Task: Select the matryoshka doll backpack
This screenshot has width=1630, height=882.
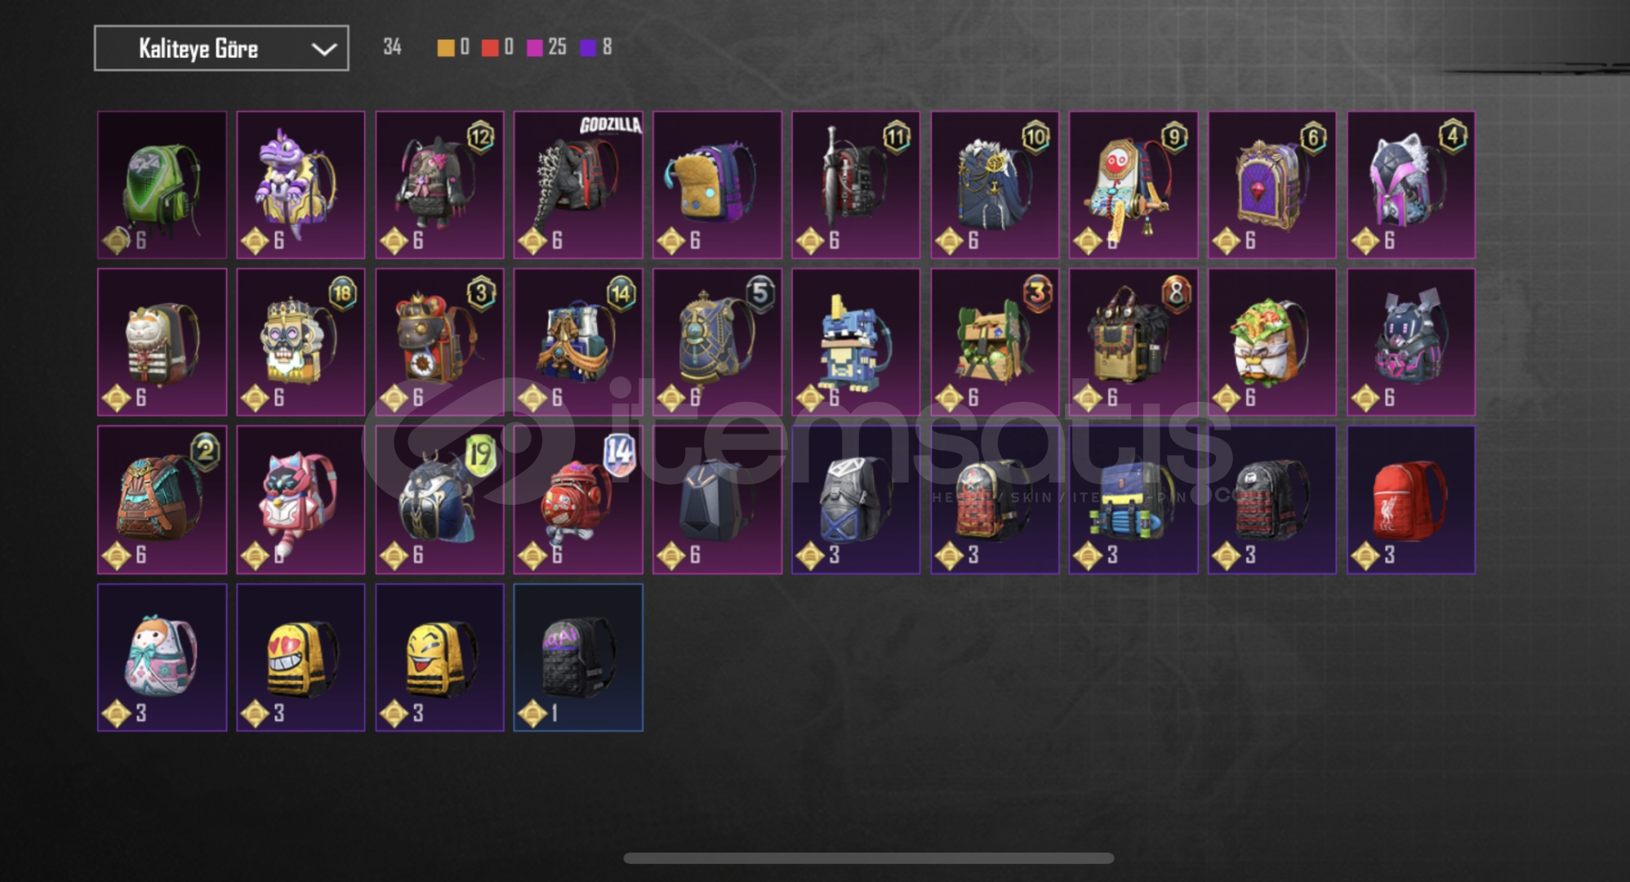Action: pyautogui.click(x=163, y=657)
